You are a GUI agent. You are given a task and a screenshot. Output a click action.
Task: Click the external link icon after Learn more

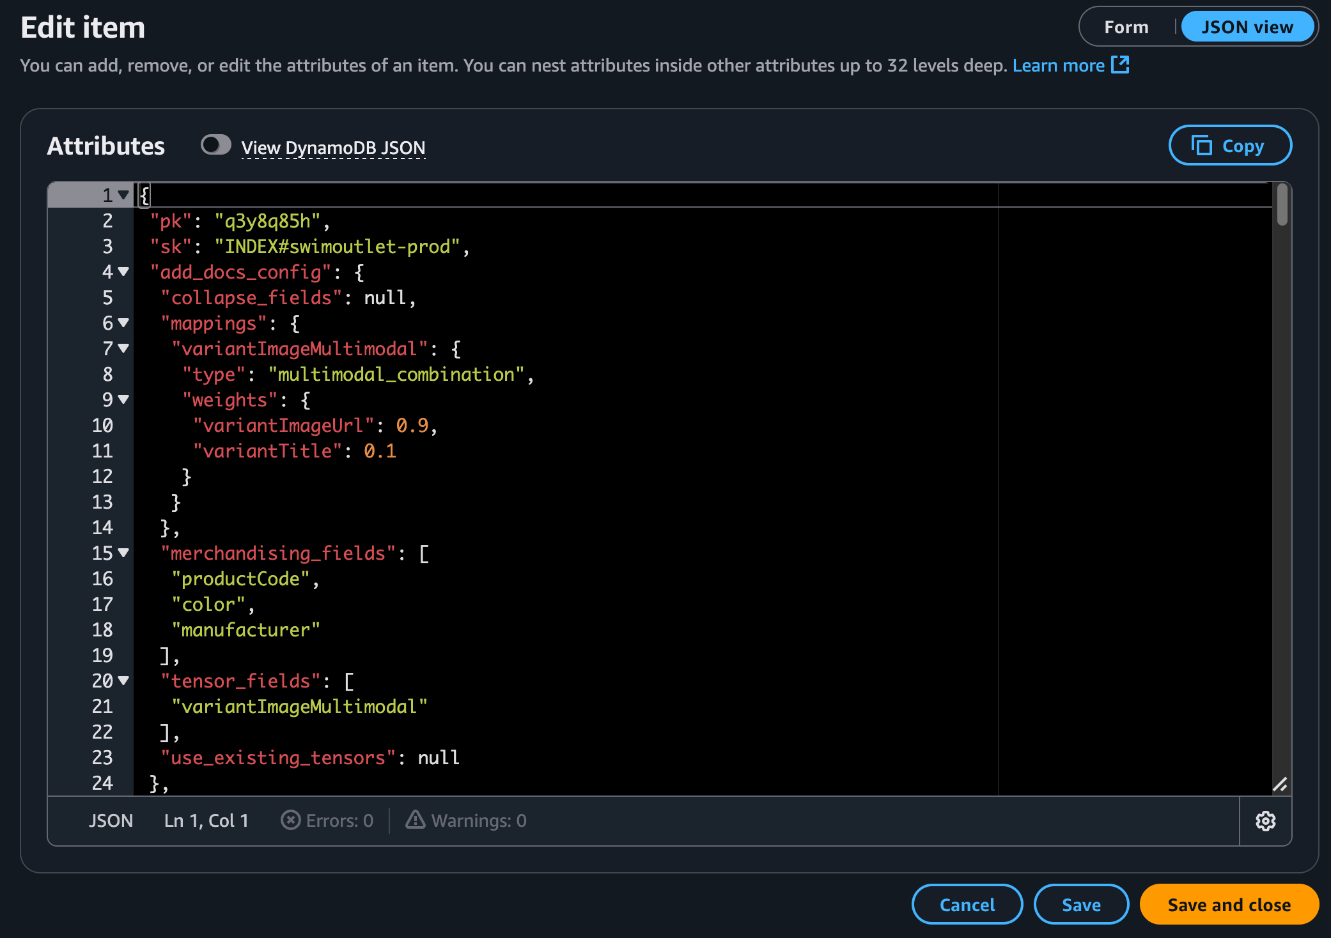(x=1120, y=65)
